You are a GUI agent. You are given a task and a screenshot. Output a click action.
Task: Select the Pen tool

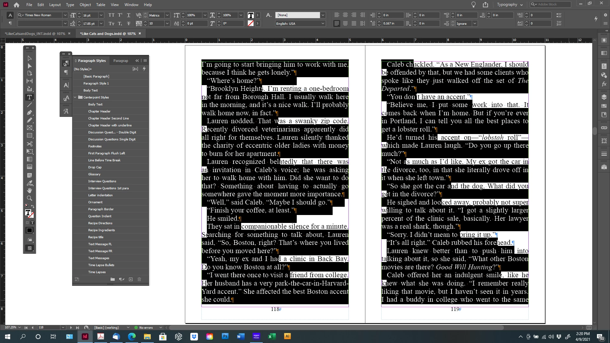click(30, 112)
